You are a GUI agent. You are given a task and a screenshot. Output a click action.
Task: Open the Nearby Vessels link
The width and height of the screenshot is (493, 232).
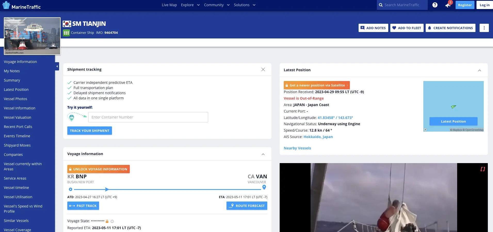pos(297,148)
